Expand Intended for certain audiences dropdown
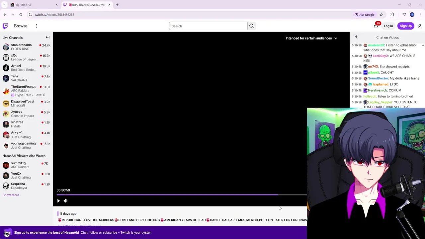 click(x=311, y=38)
